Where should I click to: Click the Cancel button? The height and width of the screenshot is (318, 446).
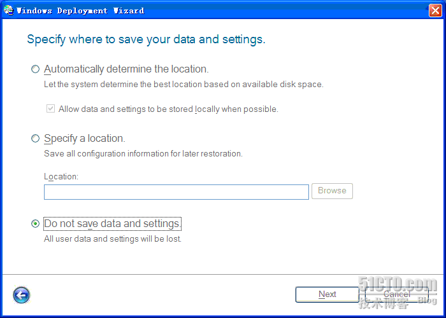tap(396, 294)
